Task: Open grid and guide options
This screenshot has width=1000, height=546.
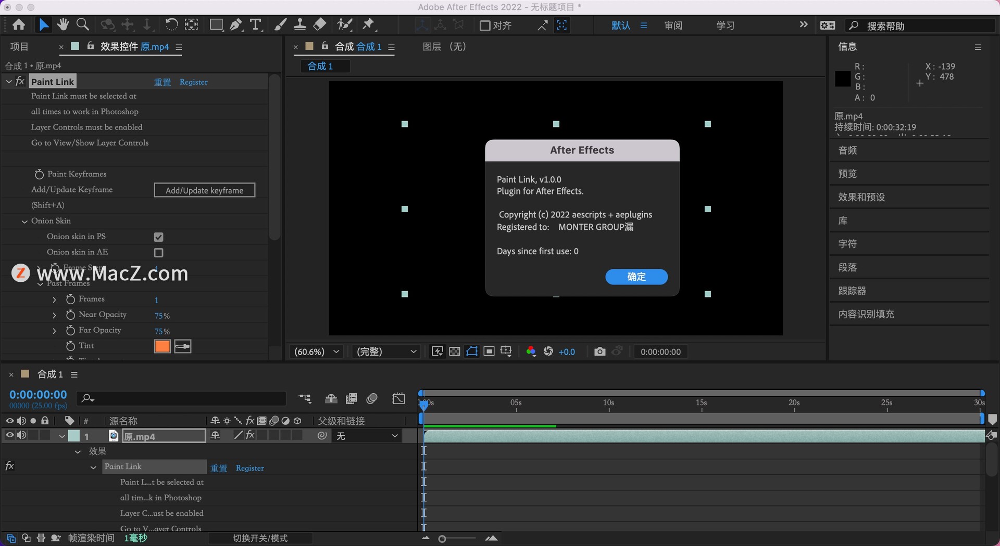Action: pyautogui.click(x=506, y=352)
